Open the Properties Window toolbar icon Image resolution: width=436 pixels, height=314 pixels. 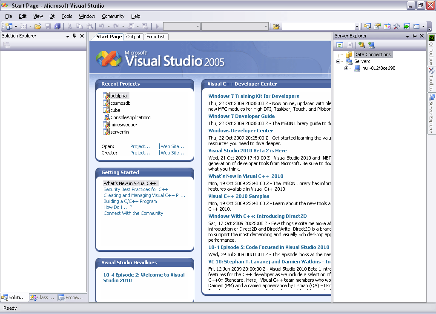[377, 26]
